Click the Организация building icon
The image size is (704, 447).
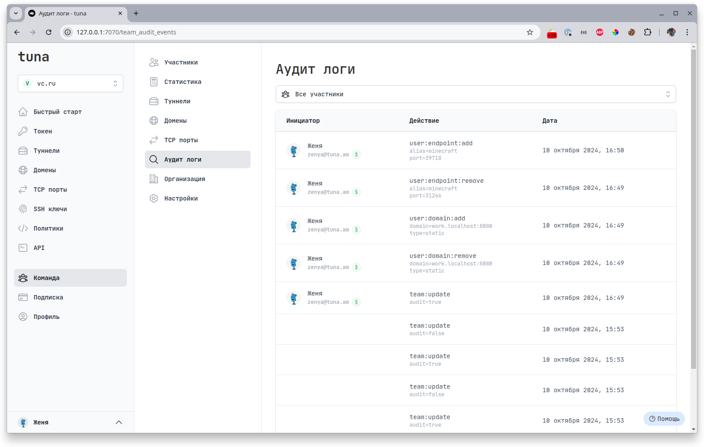click(154, 179)
